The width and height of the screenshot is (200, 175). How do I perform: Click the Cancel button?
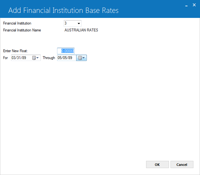click(x=182, y=165)
